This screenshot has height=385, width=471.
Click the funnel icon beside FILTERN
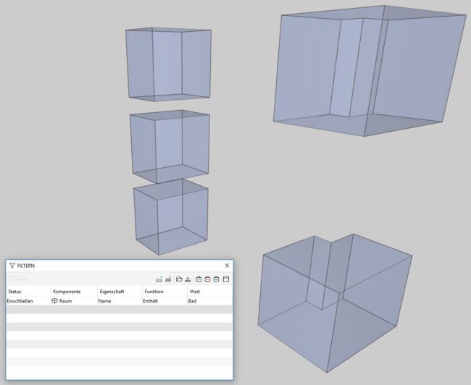(x=12, y=266)
